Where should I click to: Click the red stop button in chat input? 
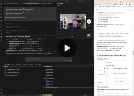tap(71, 61)
